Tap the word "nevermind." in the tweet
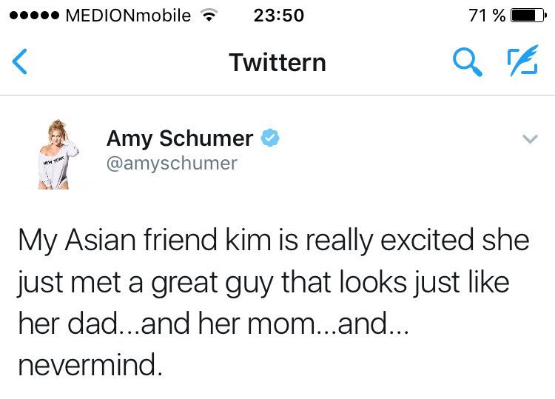This screenshot has height=399, width=555. [x=90, y=366]
